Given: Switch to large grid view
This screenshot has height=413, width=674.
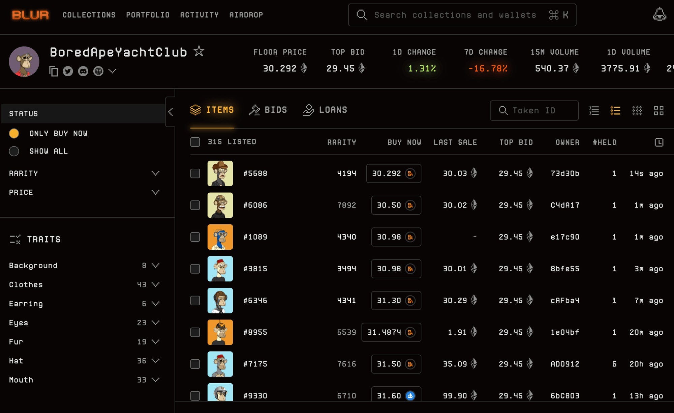Looking at the screenshot, I should pos(658,111).
